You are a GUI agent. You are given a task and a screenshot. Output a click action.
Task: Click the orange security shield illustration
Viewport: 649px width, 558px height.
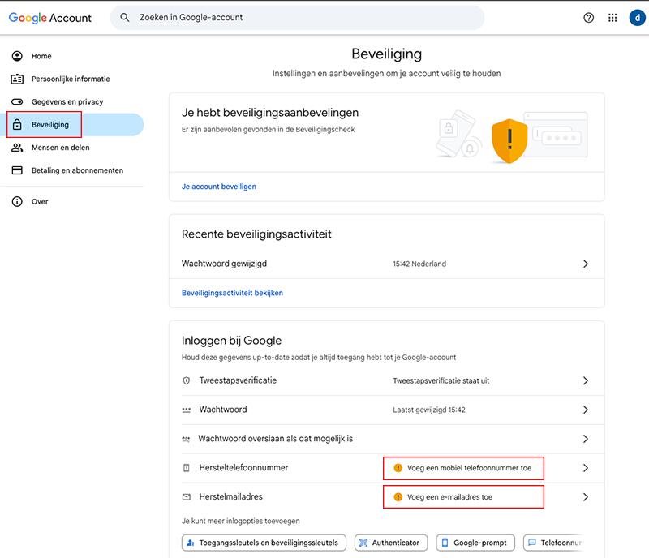pos(509,139)
